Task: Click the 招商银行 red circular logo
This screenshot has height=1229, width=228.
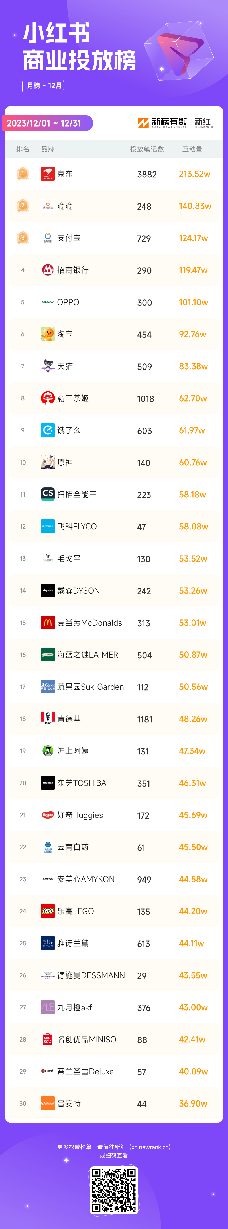Action: pyautogui.click(x=48, y=270)
